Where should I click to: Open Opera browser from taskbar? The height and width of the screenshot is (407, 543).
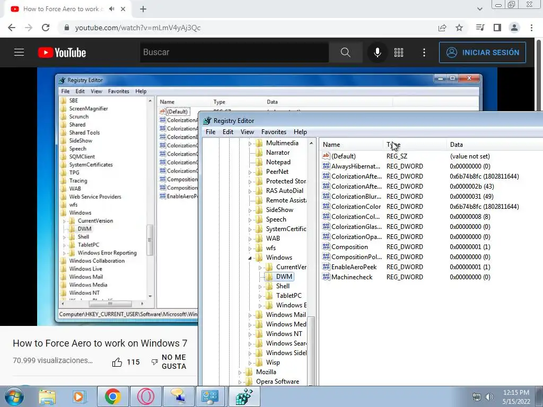(x=145, y=396)
